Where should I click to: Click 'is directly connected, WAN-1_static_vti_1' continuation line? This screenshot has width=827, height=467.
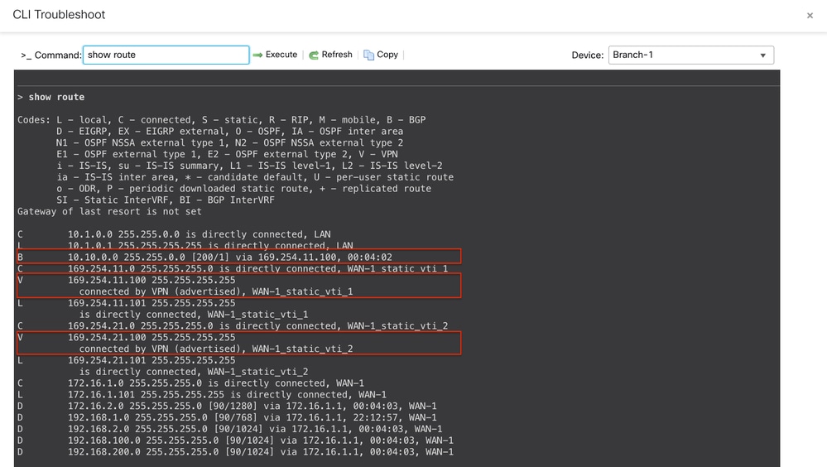[x=194, y=315]
